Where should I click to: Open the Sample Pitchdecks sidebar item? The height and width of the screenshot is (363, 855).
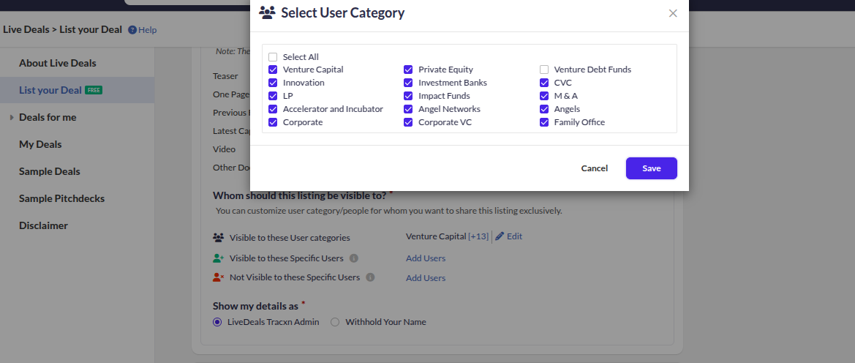[61, 198]
